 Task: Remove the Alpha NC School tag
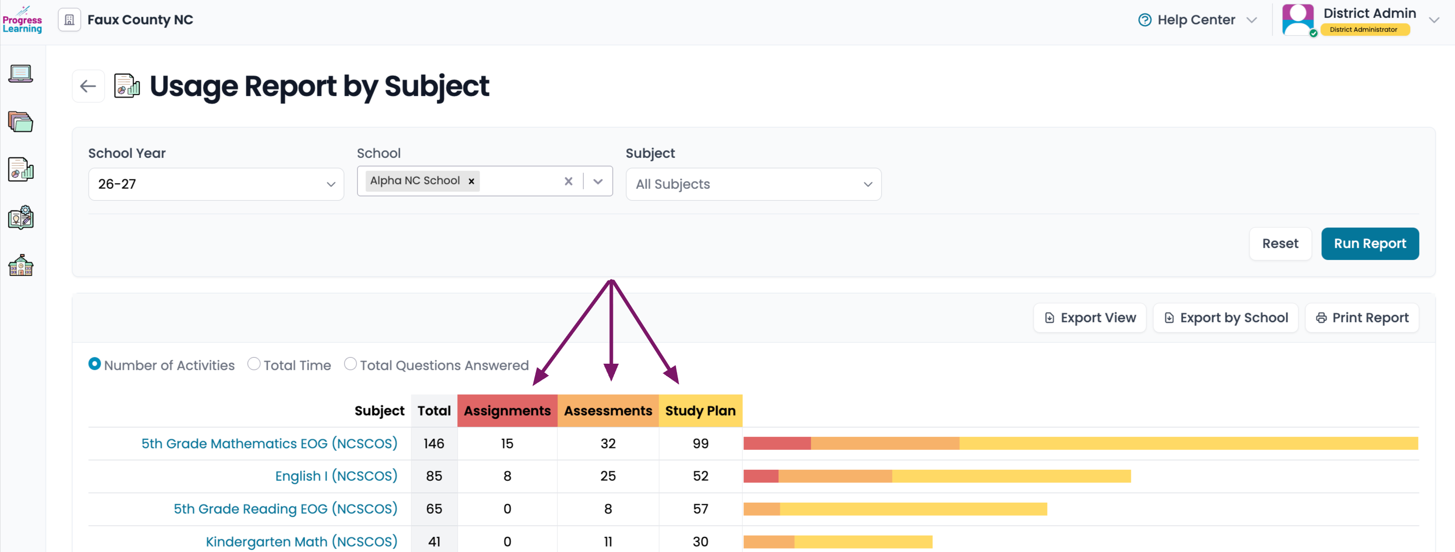pos(471,181)
